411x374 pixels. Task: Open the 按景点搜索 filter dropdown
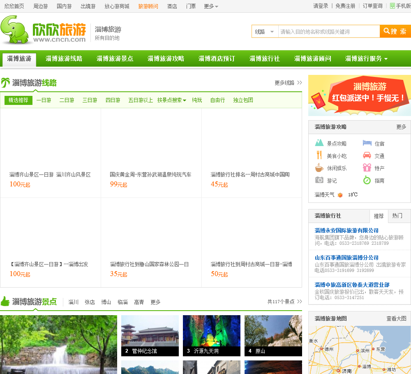(x=171, y=100)
